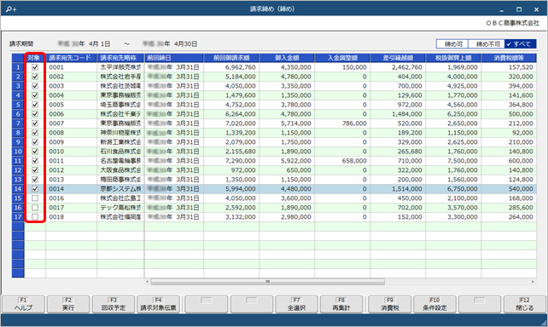Click the 前回締日 column header
This screenshot has width=548, height=327.
pyautogui.click(x=173, y=58)
